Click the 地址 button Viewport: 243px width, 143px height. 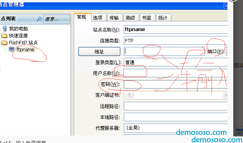(x=99, y=52)
